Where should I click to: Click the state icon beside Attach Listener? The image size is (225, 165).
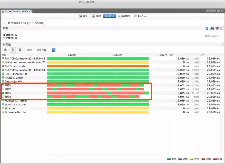(3, 77)
